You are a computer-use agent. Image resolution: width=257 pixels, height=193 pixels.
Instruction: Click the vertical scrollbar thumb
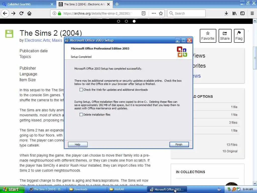(x=255, y=58)
